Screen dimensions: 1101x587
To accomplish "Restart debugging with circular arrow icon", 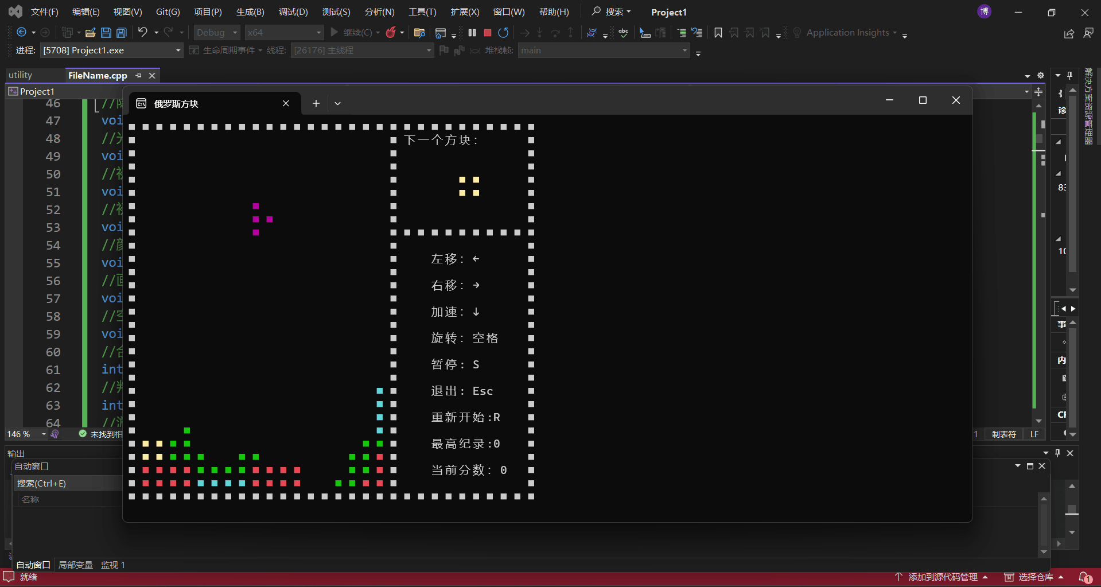I will click(504, 33).
